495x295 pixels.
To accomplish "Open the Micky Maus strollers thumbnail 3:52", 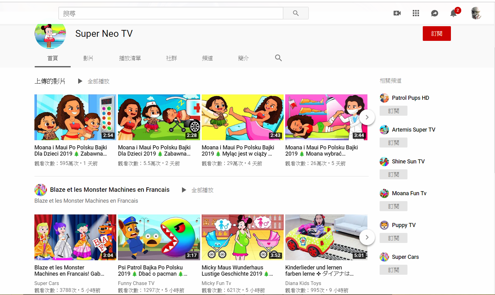I will [x=243, y=237].
